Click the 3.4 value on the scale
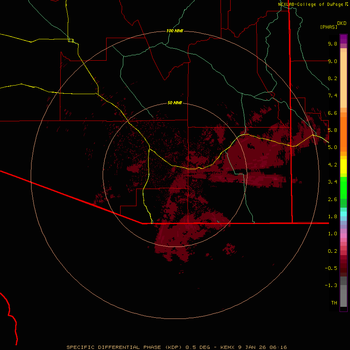The height and width of the screenshot is (350, 350). pos(332,182)
